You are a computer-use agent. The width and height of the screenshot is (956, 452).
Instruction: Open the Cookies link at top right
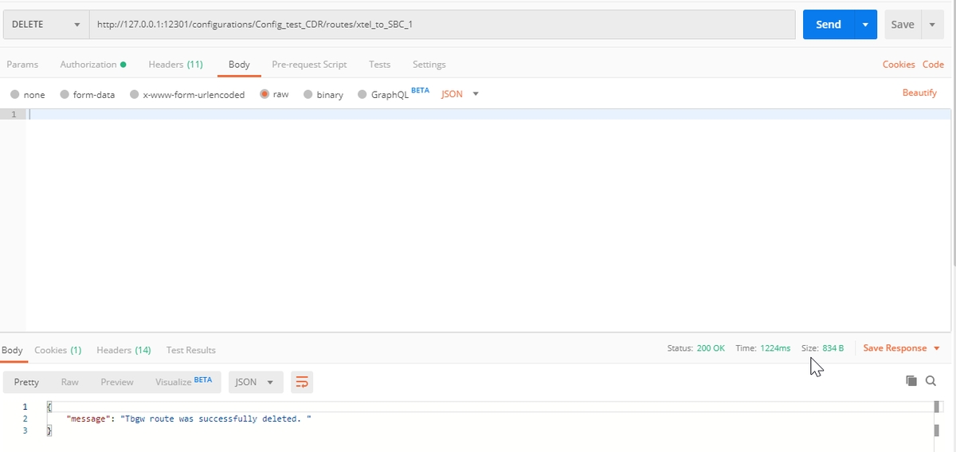898,65
